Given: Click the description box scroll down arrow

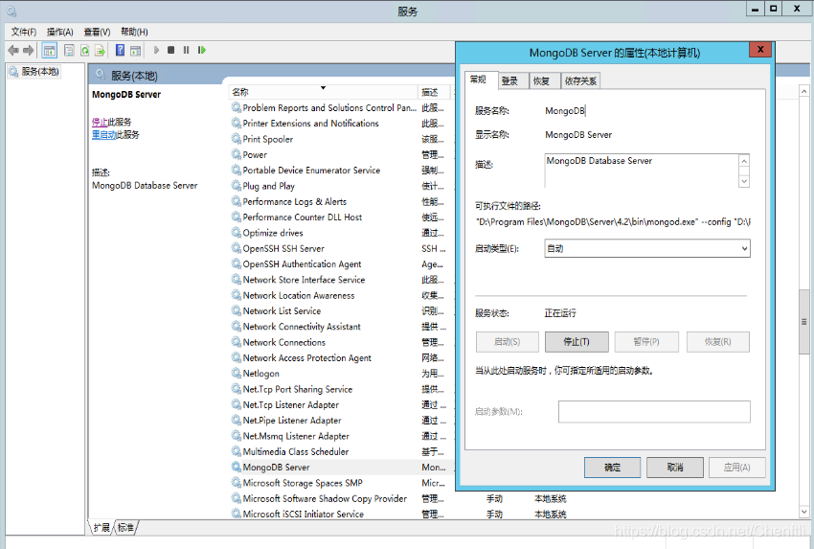Looking at the screenshot, I should (744, 181).
